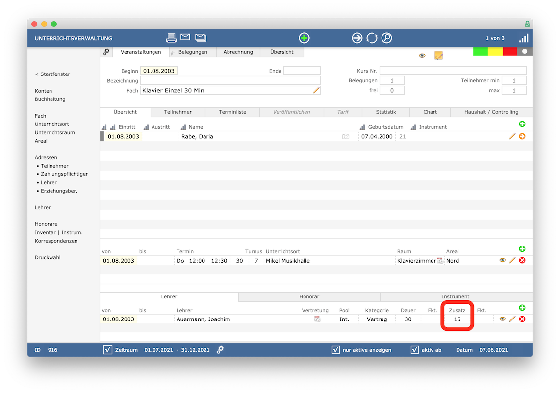Show Mikel Musikhalle appointment via eye icon
This screenshot has width=560, height=393.
pyautogui.click(x=502, y=260)
